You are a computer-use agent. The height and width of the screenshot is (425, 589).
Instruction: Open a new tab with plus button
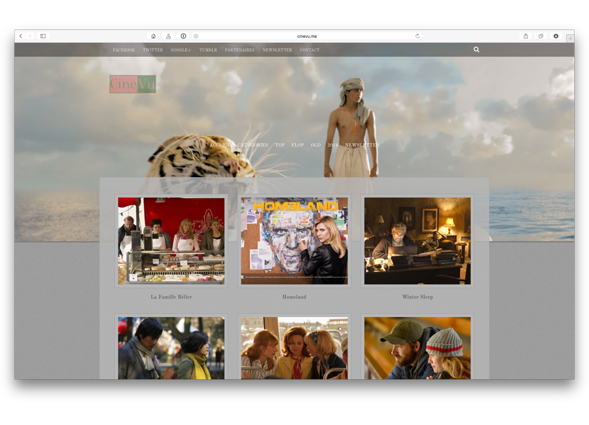570,39
